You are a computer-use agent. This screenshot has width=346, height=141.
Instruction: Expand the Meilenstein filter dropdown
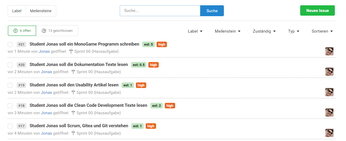click(228, 31)
